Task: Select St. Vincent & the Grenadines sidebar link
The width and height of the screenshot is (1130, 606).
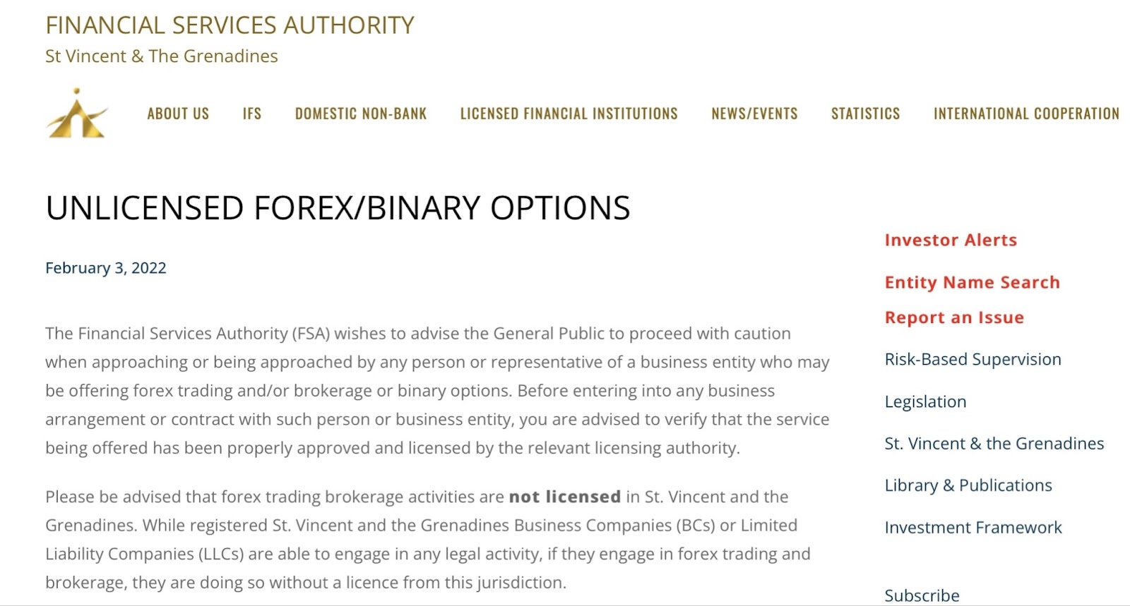Action: (994, 443)
